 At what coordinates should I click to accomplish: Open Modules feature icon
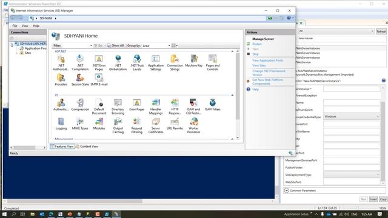[x=99, y=124]
